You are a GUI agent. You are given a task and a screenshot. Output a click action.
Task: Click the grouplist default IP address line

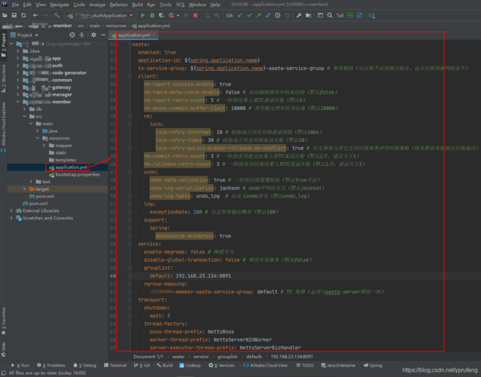(x=196, y=276)
